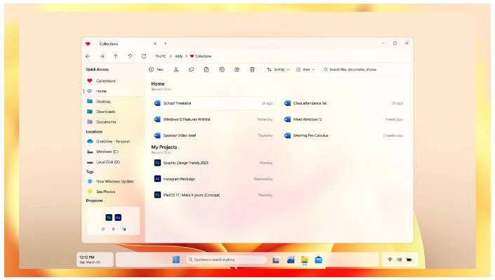Open the Task View icon in taskbar
This screenshot has width=495, height=280.
pos(276,260)
